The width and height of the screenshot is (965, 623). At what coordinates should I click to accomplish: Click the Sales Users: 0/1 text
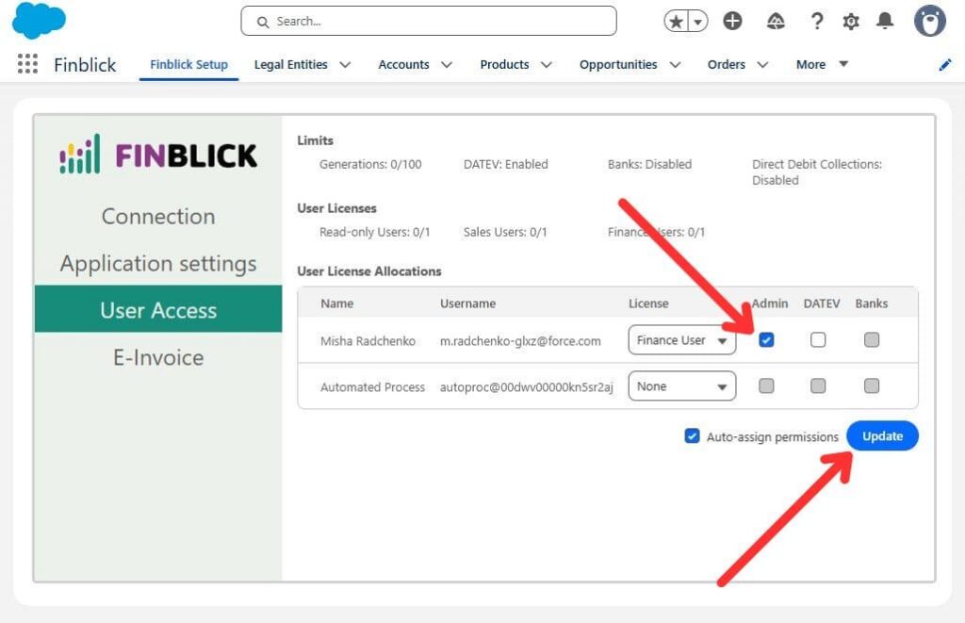click(505, 232)
